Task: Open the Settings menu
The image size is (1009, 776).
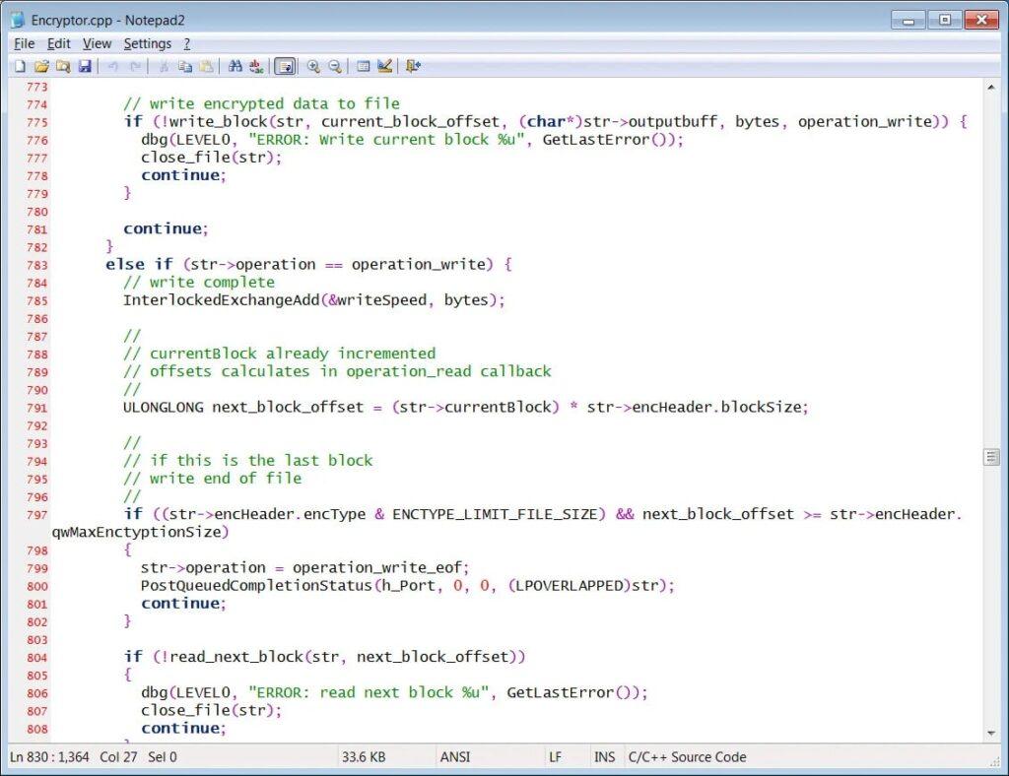Action: click(148, 43)
